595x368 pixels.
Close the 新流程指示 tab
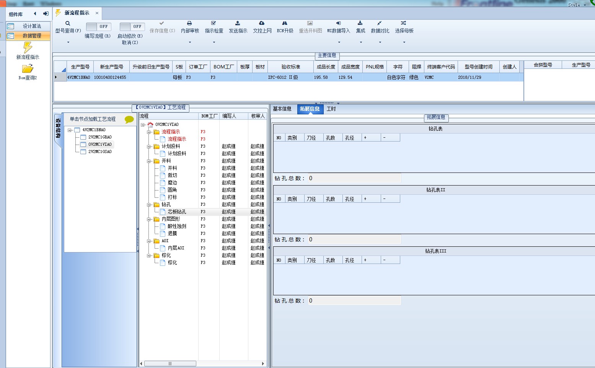[97, 13]
